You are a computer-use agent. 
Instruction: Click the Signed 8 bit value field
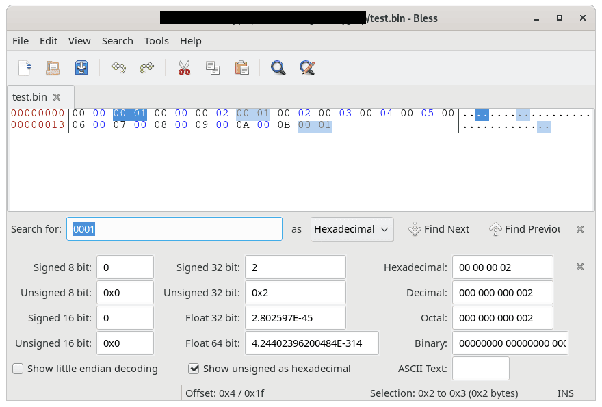125,267
